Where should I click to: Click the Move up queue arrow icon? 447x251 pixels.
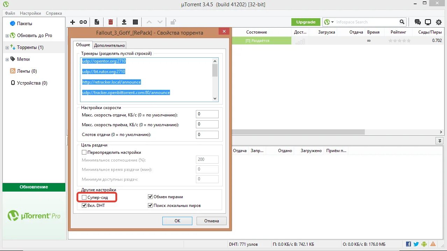click(149, 22)
